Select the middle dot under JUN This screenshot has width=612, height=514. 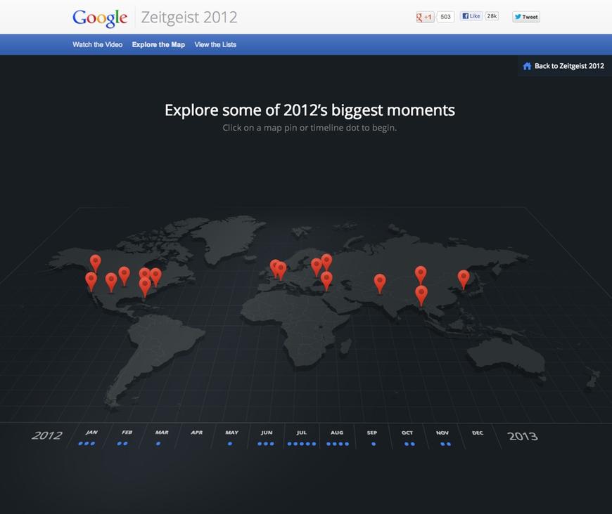point(266,444)
